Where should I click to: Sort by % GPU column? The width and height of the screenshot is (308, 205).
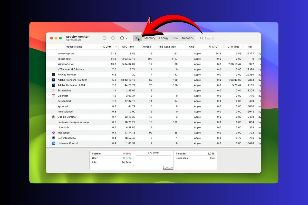[213, 47]
